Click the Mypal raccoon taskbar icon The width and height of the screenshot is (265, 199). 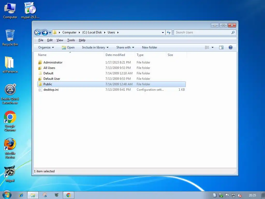56,195
